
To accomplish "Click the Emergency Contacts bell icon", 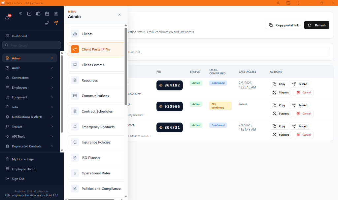I will pos(75,127).
